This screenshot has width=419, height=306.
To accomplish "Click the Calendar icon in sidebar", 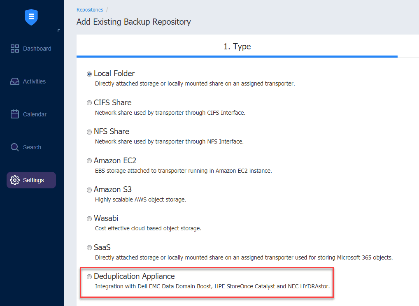I will pyautogui.click(x=15, y=114).
